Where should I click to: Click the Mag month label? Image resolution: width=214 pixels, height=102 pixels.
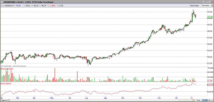[52, 98]
